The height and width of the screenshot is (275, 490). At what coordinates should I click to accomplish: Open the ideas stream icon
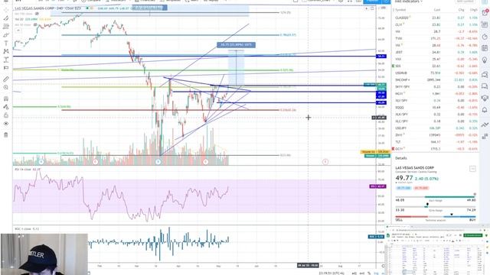point(485,98)
